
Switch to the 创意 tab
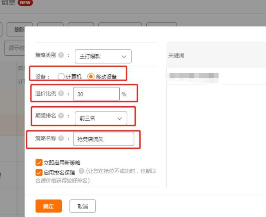8,3
